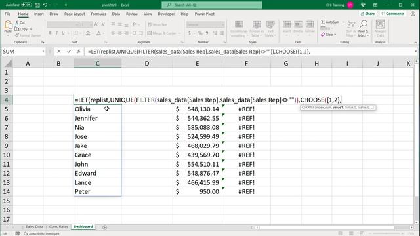Click the horizontal scrollbar track
The image size is (420, 236).
point(335,227)
